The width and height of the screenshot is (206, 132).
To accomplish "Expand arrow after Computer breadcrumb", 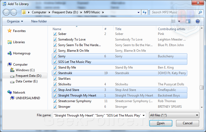I will 49,12.
